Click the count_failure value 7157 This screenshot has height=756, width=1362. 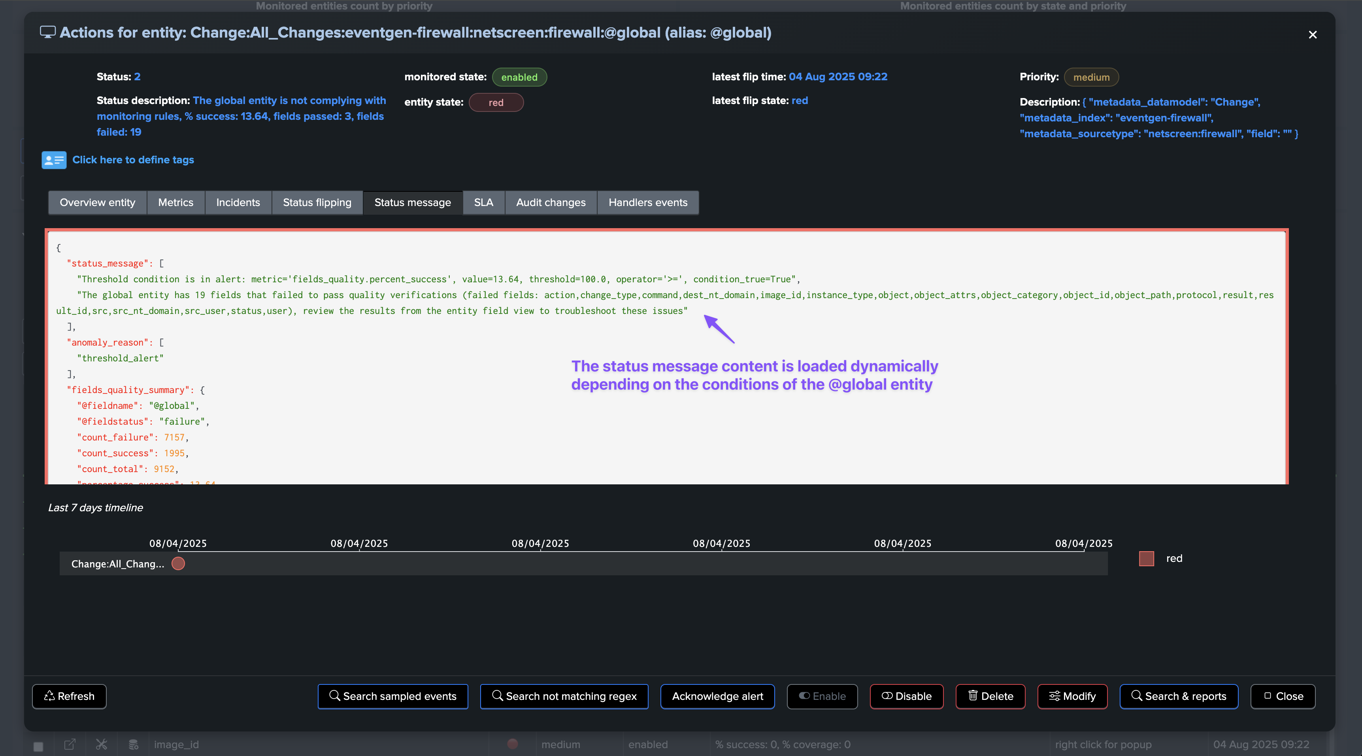coord(174,438)
